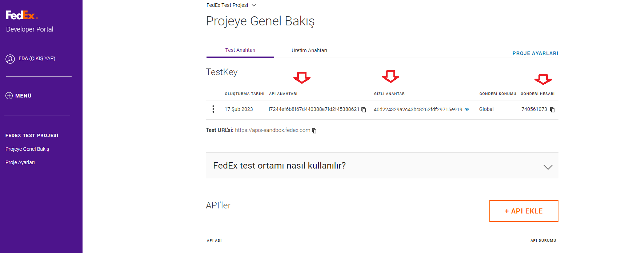The image size is (633, 253).
Task: Copy the Gönderi Hesabı number
Action: click(552, 109)
